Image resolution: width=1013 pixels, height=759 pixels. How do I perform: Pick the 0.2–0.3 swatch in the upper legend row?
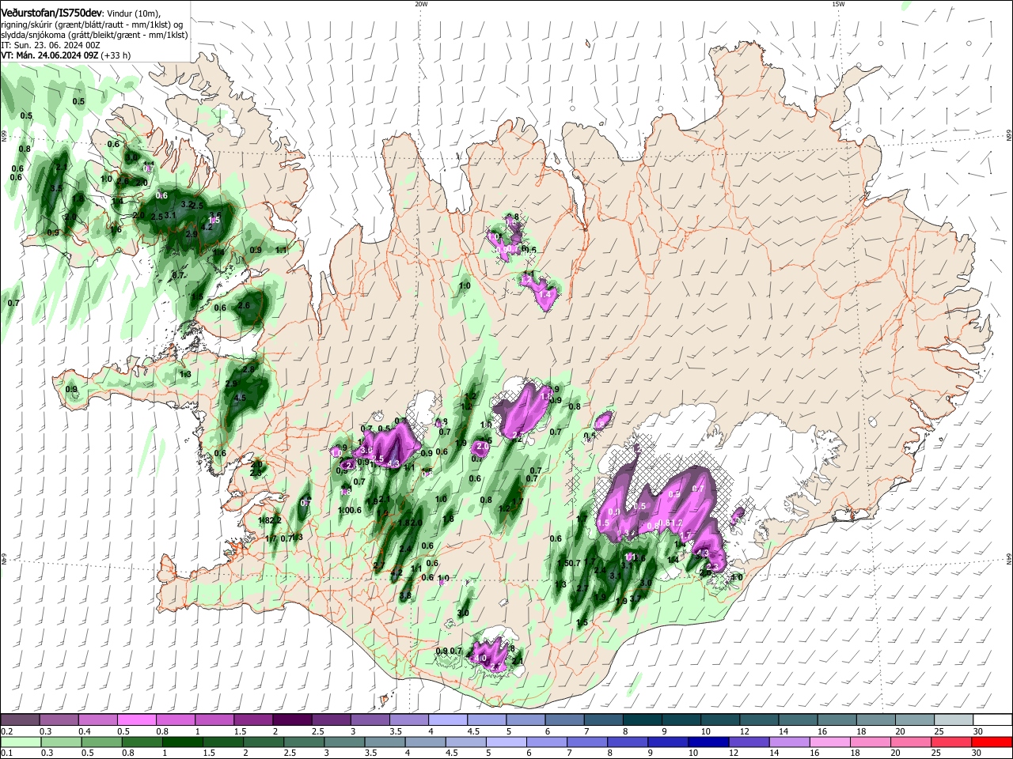pyautogui.click(x=20, y=719)
